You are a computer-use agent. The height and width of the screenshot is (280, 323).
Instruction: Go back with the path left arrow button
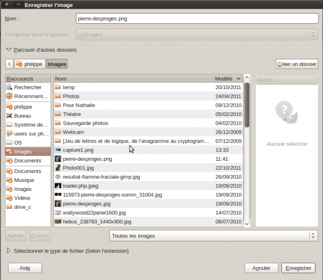pyautogui.click(x=9, y=64)
